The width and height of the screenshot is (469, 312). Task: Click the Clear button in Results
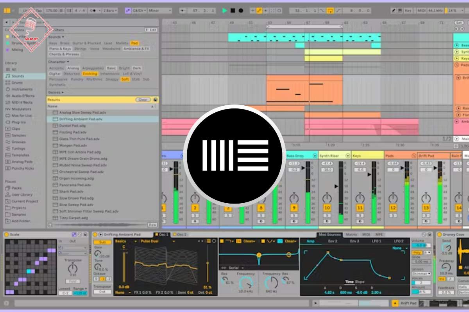coord(143,100)
